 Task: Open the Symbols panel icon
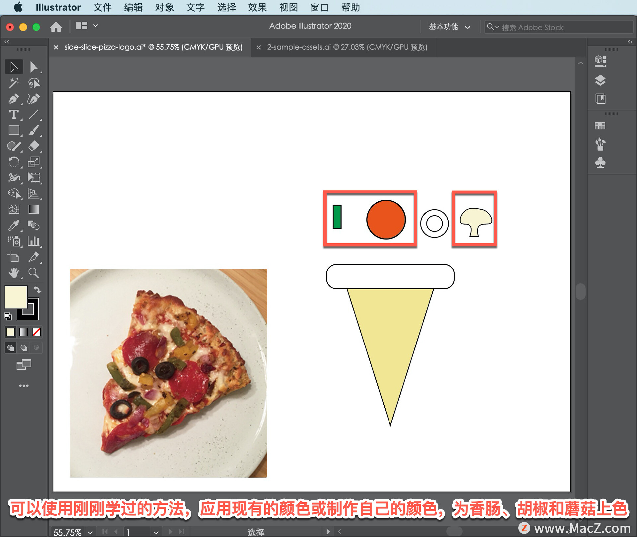click(600, 162)
